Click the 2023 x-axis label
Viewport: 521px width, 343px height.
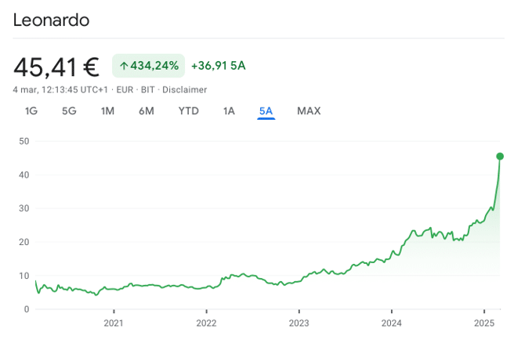click(299, 323)
